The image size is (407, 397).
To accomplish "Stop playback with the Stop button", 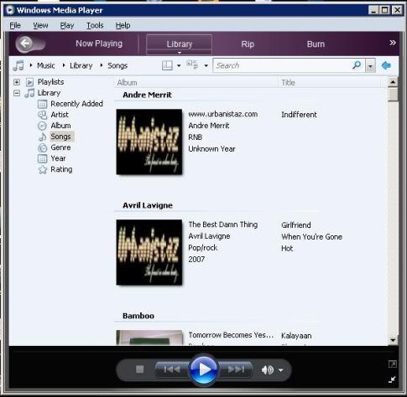I will pyautogui.click(x=139, y=369).
